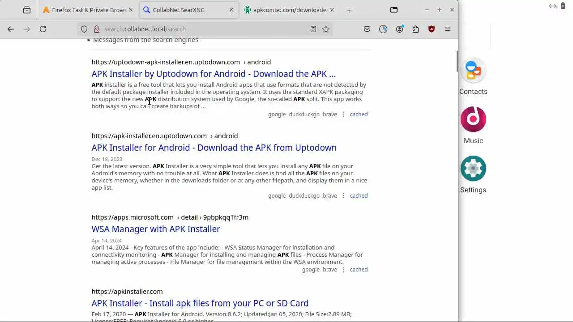Open the circular icon right of Pocket
Screen dimensions: 573x322
click(383, 29)
